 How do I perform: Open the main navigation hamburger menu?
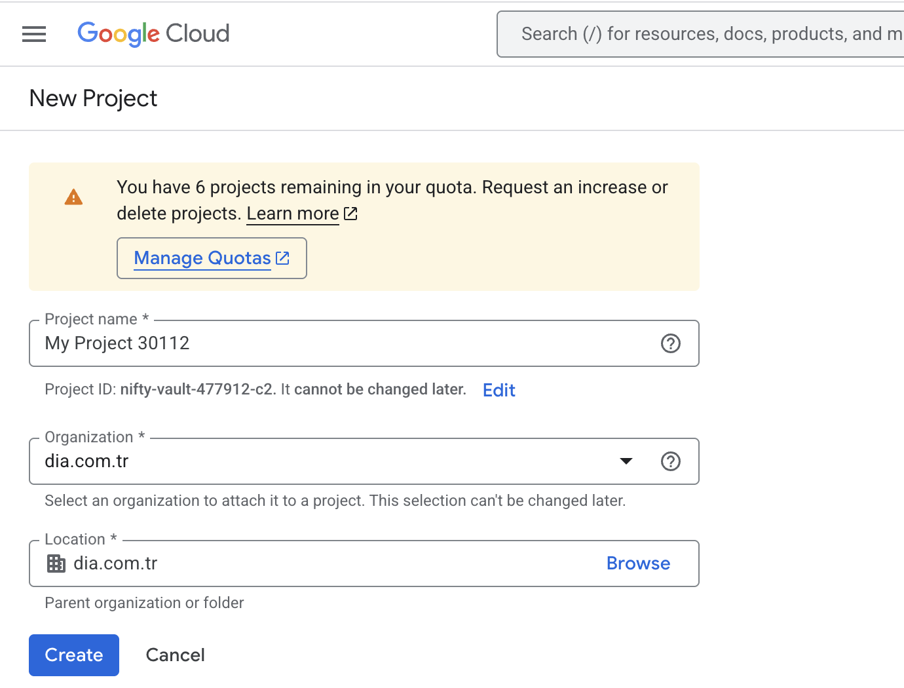click(34, 34)
